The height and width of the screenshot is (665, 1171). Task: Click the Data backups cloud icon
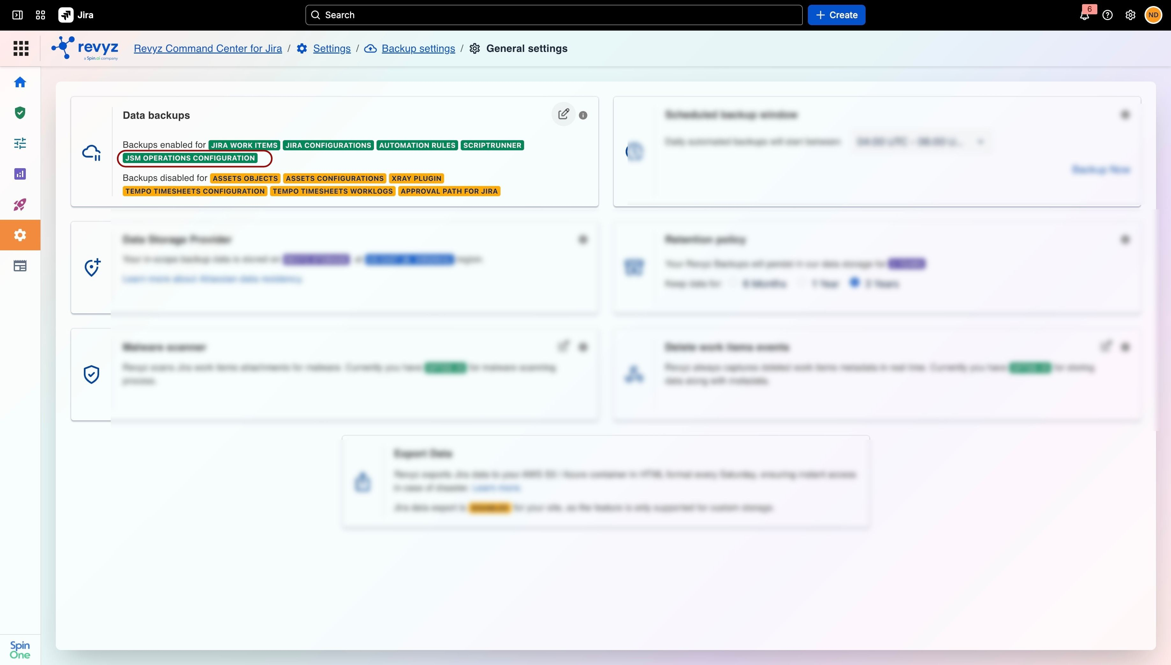[x=91, y=153]
